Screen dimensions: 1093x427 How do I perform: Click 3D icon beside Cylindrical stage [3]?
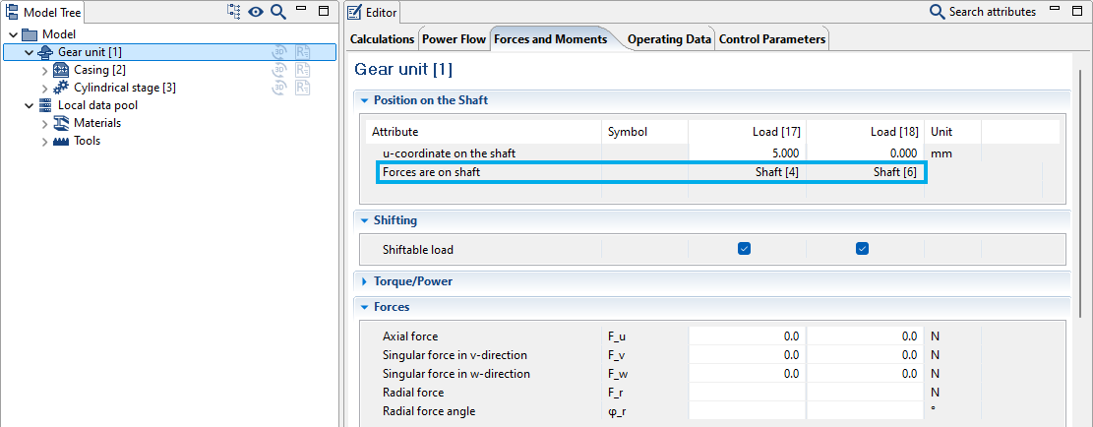point(279,88)
